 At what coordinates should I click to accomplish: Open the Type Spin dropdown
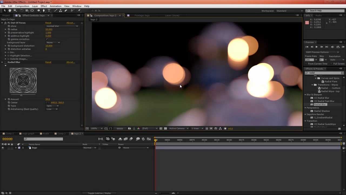click(52, 106)
